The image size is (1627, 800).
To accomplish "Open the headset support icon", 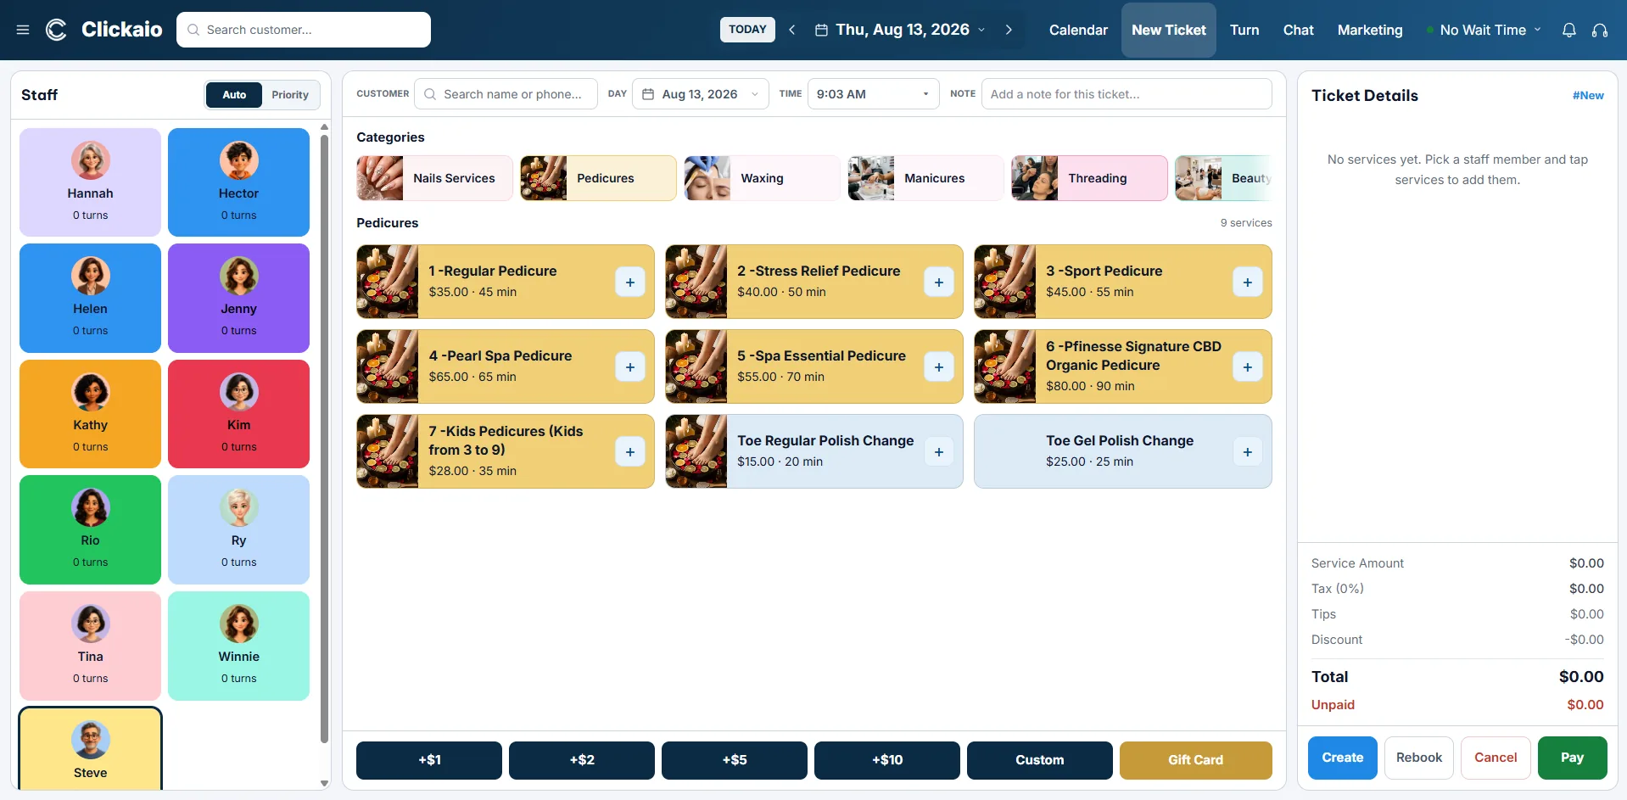I will point(1600,30).
